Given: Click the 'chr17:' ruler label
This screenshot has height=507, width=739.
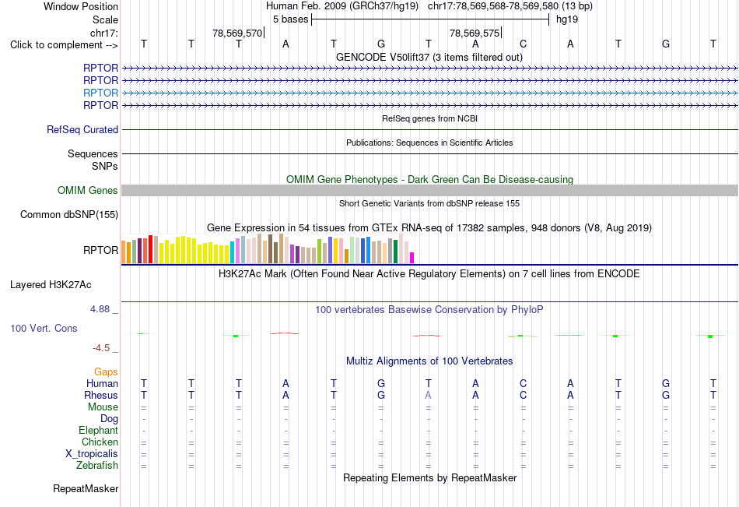Looking at the screenshot, I should pyautogui.click(x=104, y=33).
